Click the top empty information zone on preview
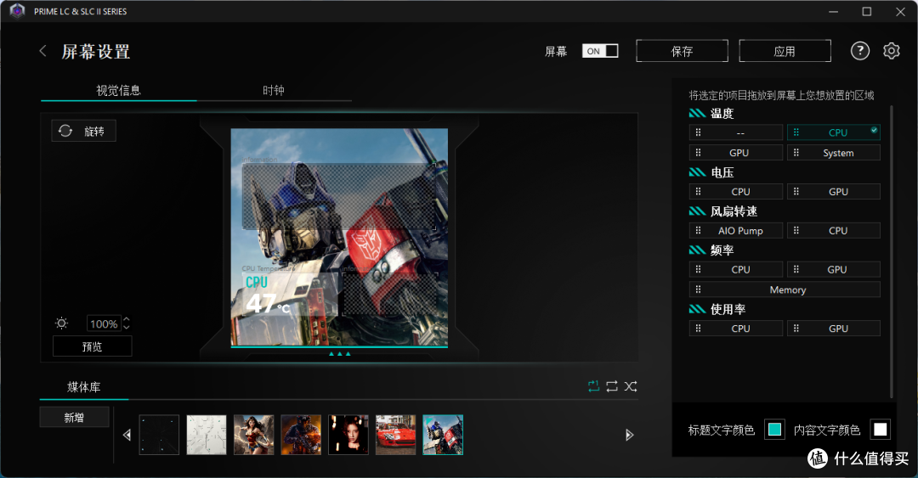Image resolution: width=918 pixels, height=478 pixels. (x=339, y=197)
